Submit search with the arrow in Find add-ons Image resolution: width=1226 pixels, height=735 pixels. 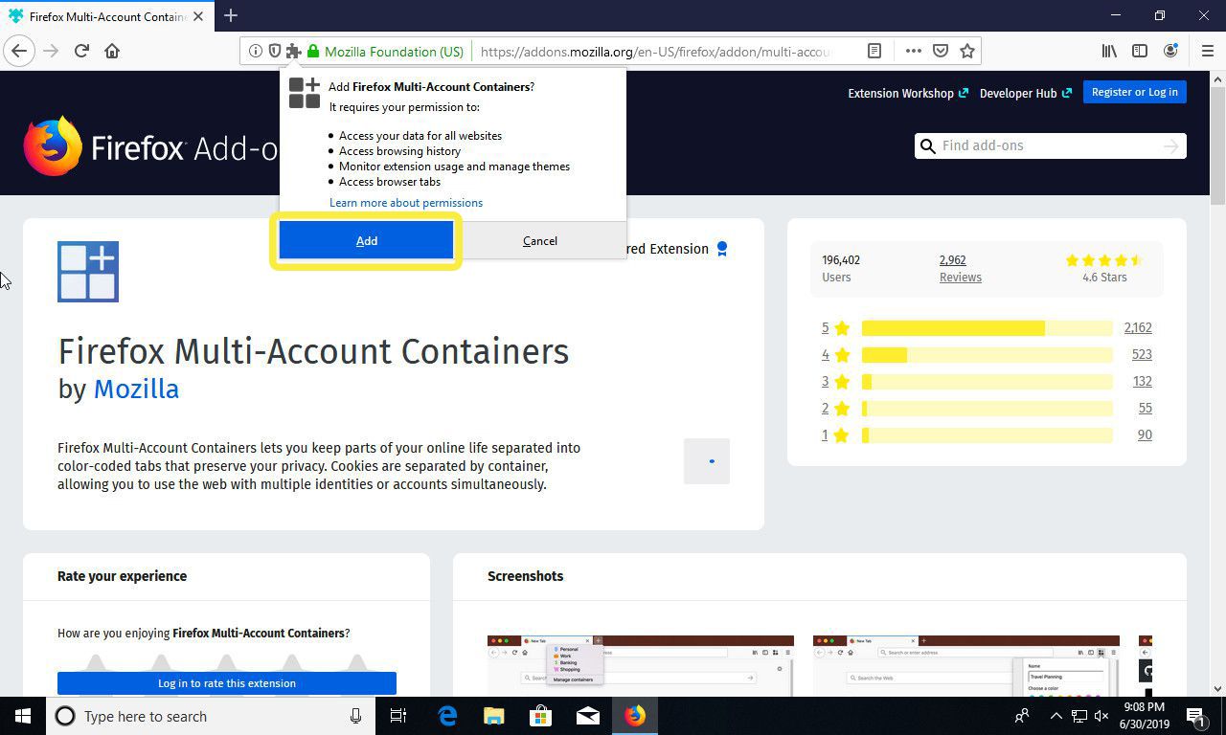pyautogui.click(x=1170, y=145)
